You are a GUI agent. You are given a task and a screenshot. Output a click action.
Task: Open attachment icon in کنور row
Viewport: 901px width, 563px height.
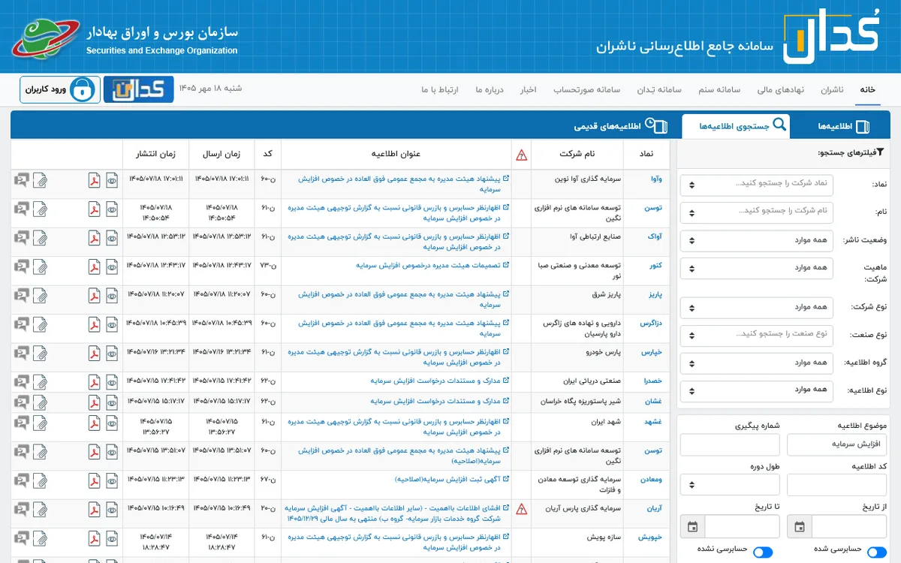point(40,266)
